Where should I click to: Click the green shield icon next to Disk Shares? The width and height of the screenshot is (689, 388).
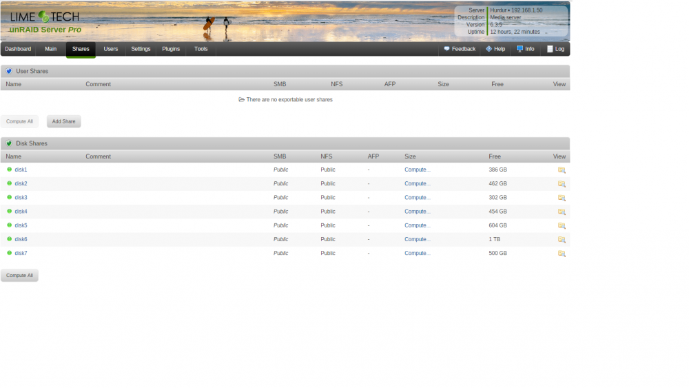click(9, 143)
